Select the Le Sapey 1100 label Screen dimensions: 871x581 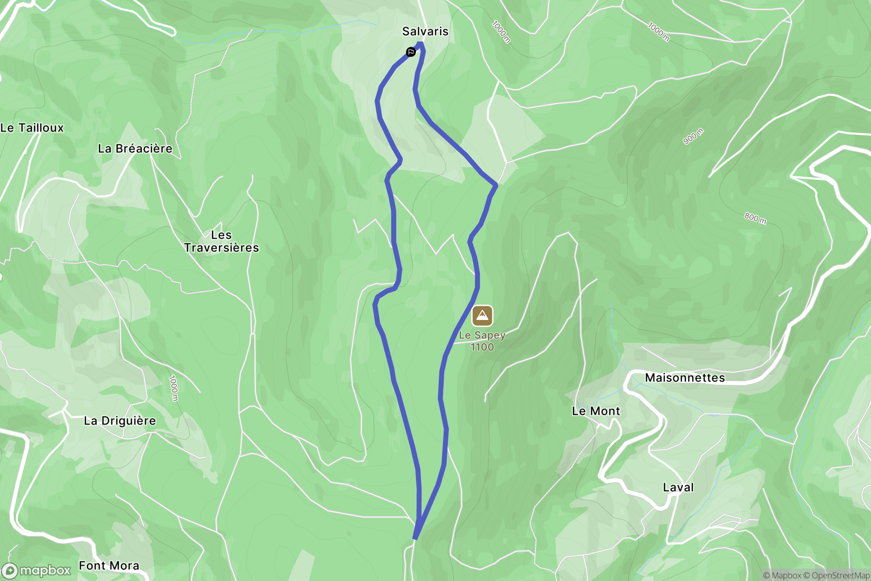[x=482, y=341]
